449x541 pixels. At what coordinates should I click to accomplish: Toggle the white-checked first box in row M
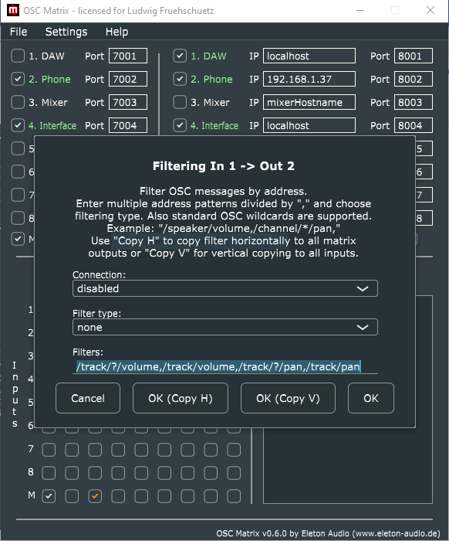[49, 496]
